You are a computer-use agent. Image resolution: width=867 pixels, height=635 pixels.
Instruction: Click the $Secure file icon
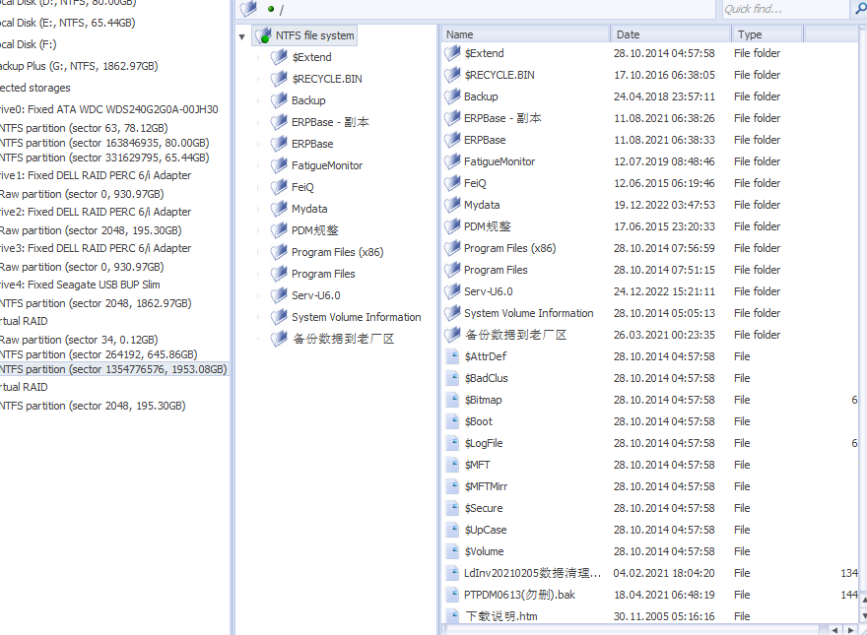tap(452, 508)
